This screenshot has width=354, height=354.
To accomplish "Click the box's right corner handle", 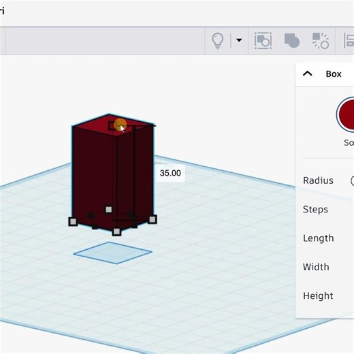I will 152,219.
